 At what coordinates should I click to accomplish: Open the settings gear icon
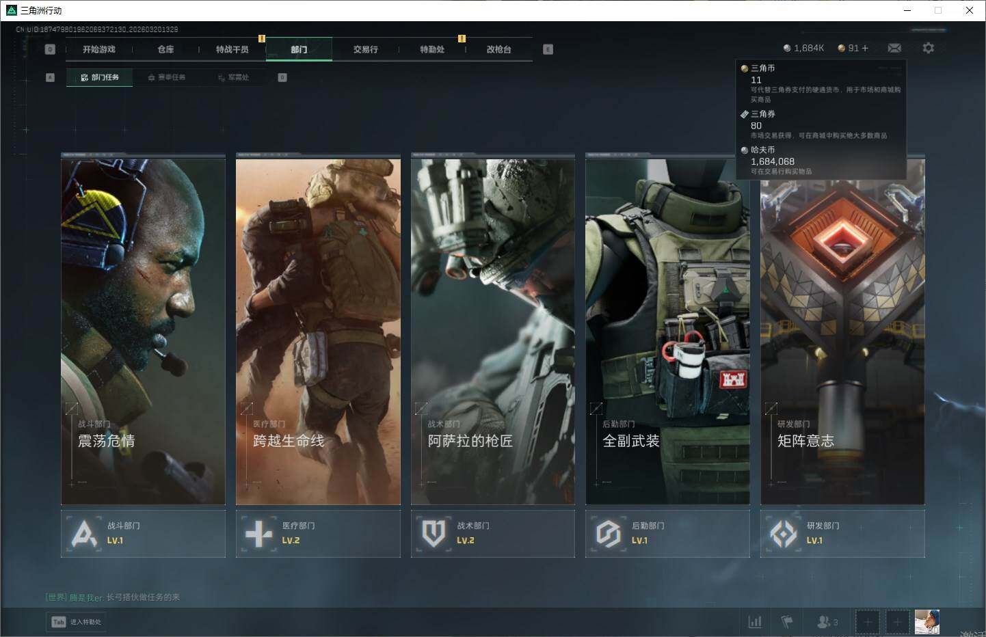coord(928,48)
